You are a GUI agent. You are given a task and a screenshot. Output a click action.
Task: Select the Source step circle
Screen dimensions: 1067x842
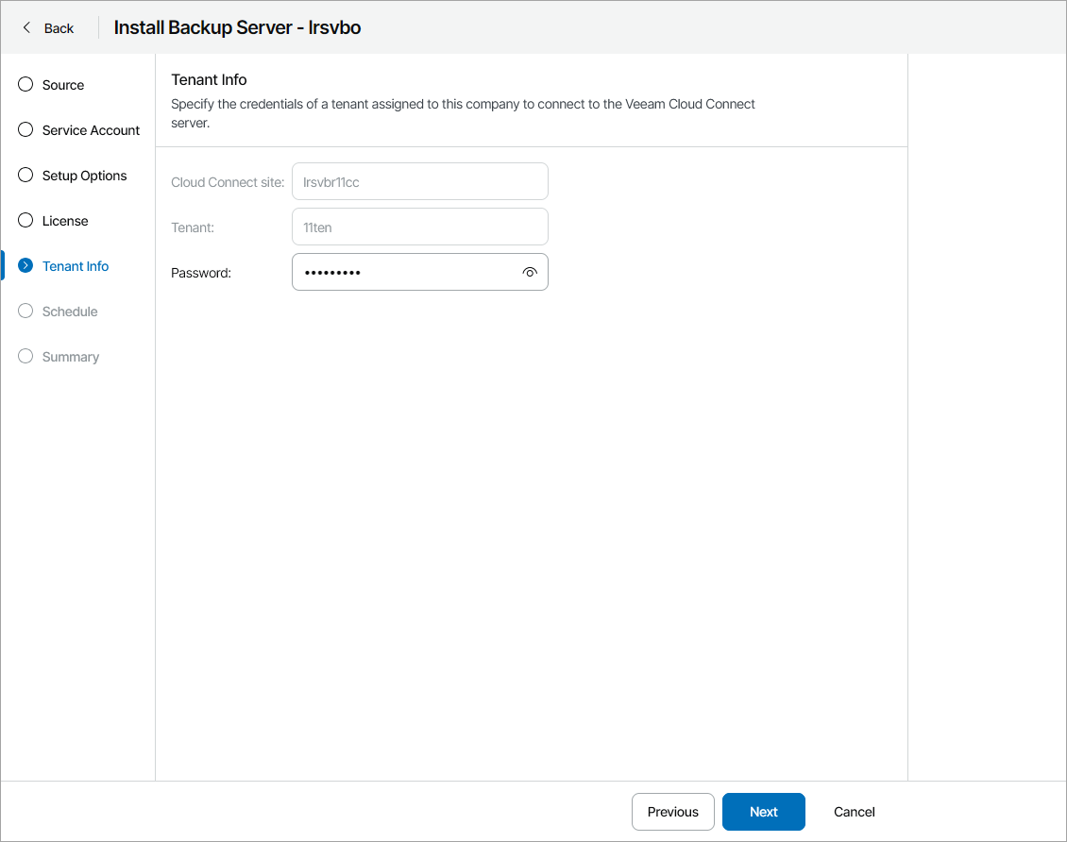[x=25, y=84]
